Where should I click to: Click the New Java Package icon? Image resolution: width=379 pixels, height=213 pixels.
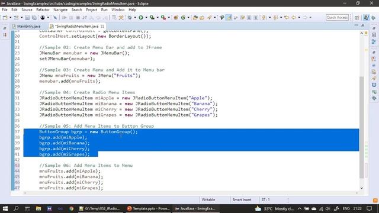pyautogui.click(x=176, y=18)
